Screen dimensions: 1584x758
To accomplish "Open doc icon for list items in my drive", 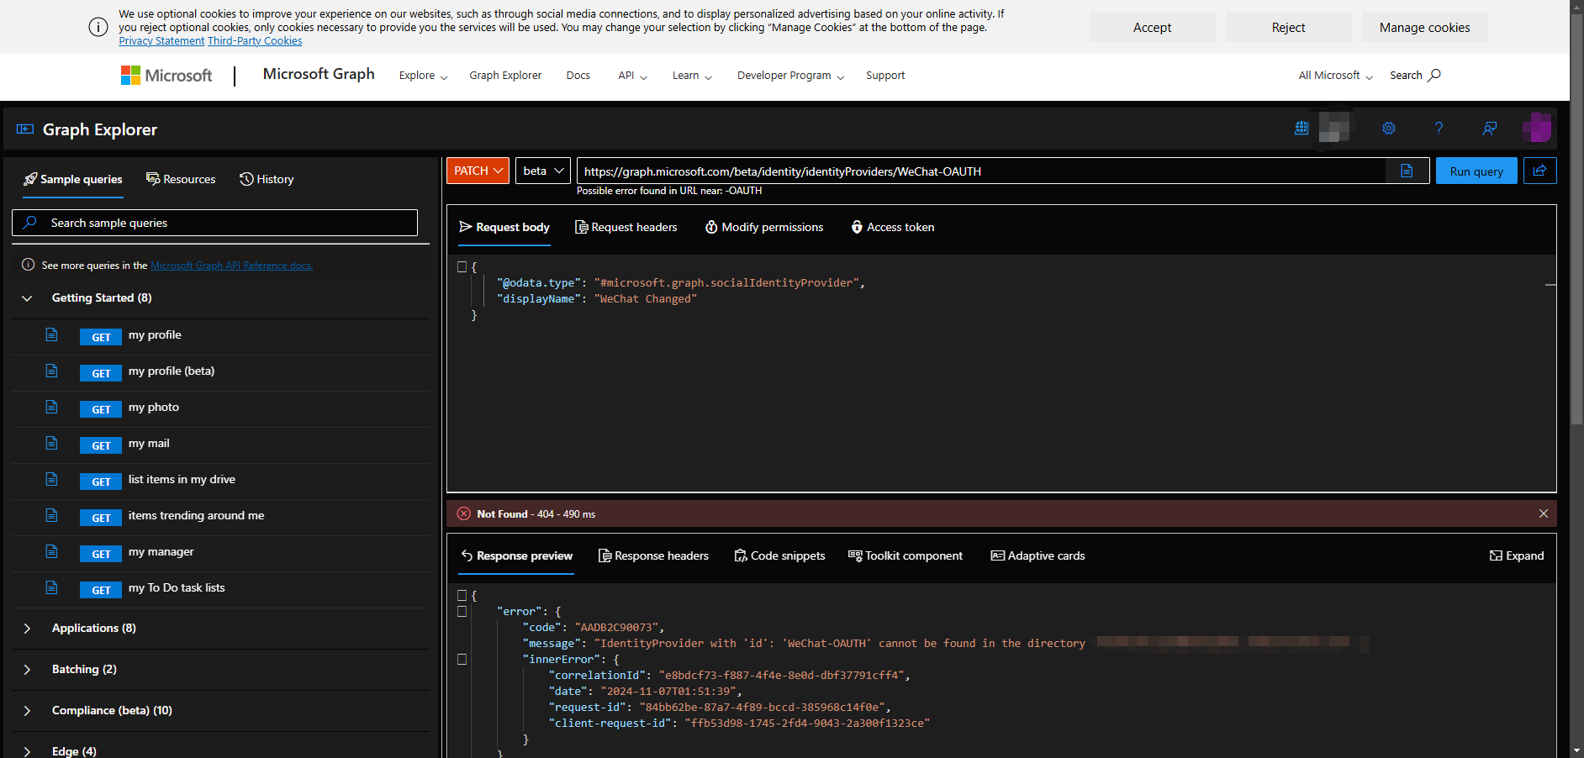I will (51, 479).
